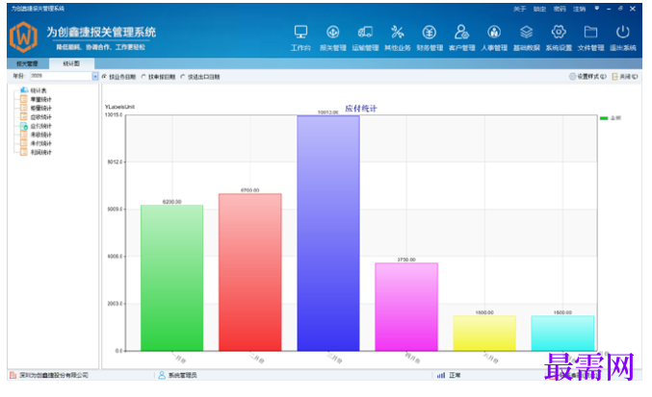This screenshot has height=397, width=652.
Task: Click the orange hexagon W logo
Action: pos(24,37)
